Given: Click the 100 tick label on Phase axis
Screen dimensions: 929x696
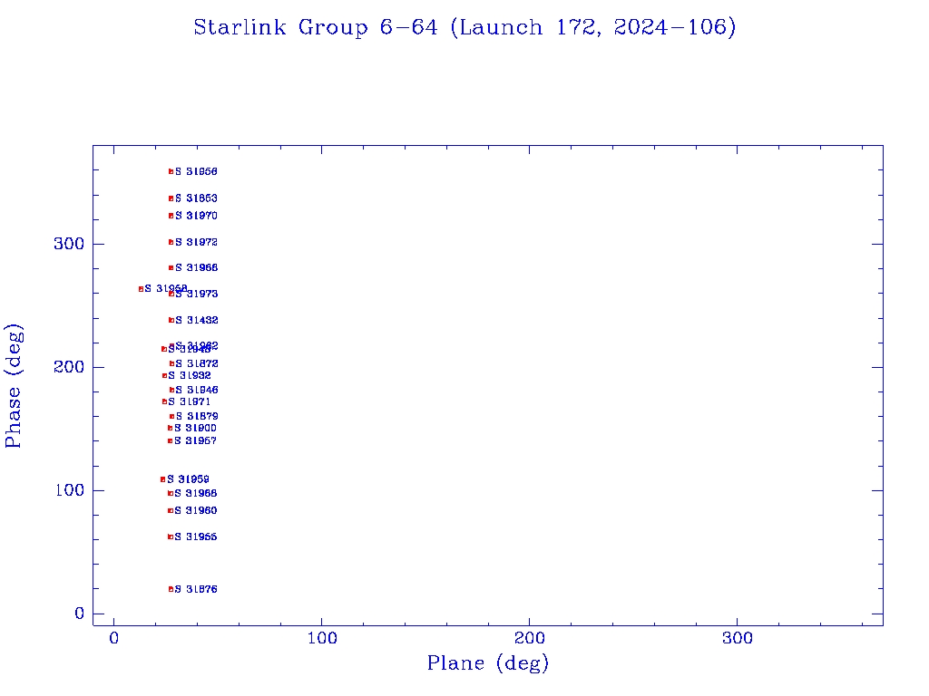Looking at the screenshot, I should pyautogui.click(x=68, y=490).
